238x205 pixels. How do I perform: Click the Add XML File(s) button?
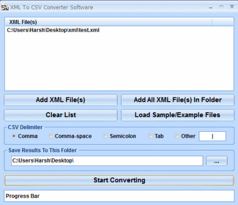click(61, 100)
